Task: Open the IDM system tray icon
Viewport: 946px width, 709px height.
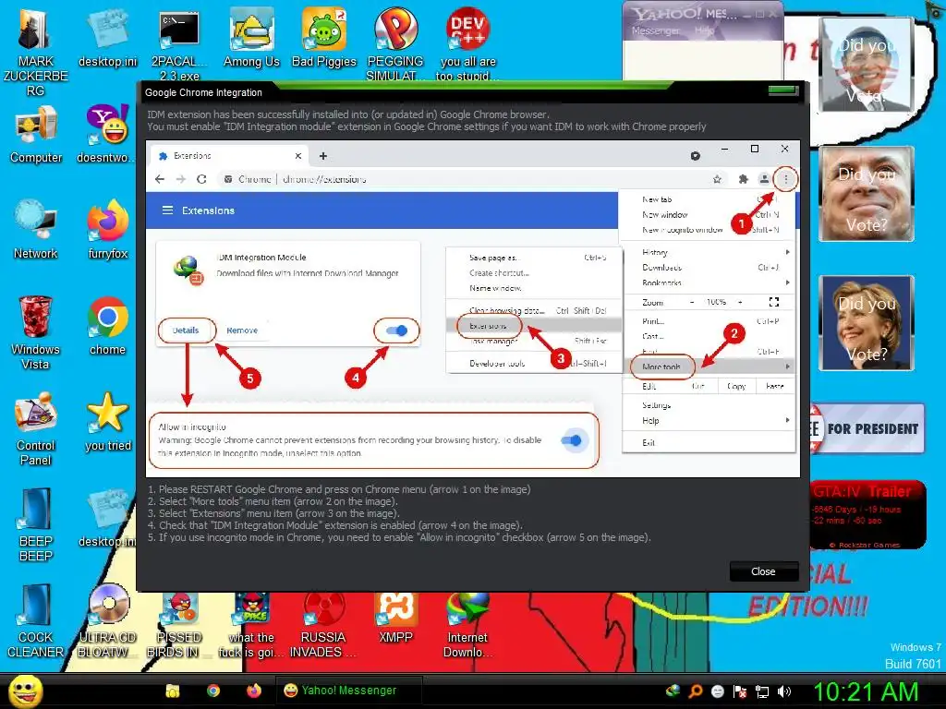Action: click(x=673, y=691)
